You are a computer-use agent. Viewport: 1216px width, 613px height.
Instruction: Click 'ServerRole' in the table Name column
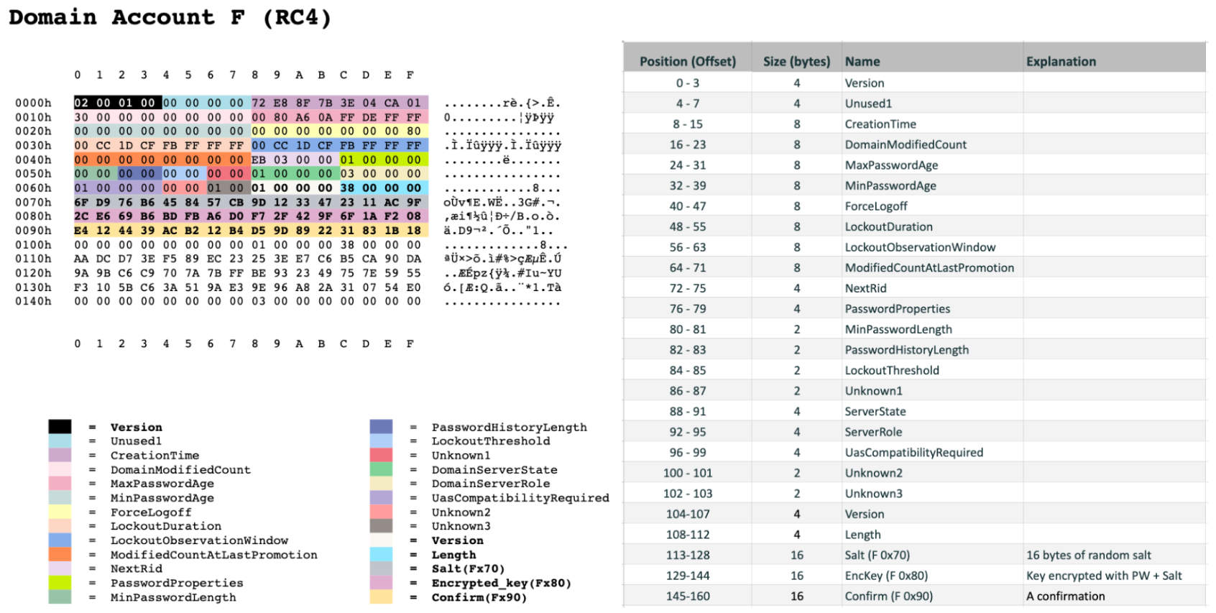pos(873,432)
